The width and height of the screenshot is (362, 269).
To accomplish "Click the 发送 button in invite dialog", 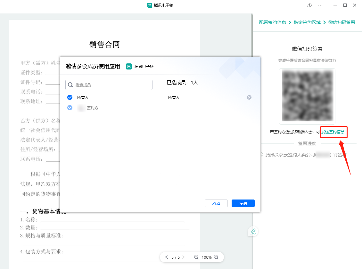I will click(243, 203).
